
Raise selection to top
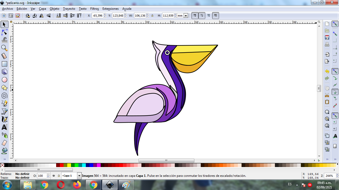pos(79,16)
